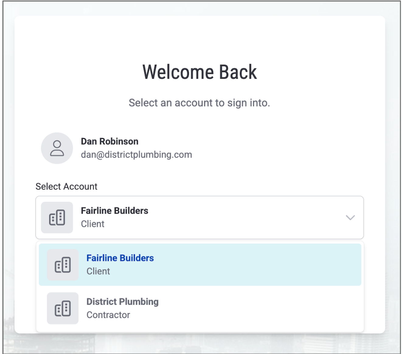Screen dimensions: 402x354
Task: Click the 'Welcome Back' heading
Action: (199, 72)
